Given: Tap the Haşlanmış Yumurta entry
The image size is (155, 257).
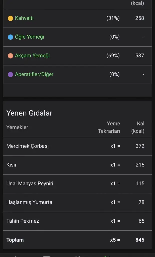Looking at the screenshot, I should 29,202.
